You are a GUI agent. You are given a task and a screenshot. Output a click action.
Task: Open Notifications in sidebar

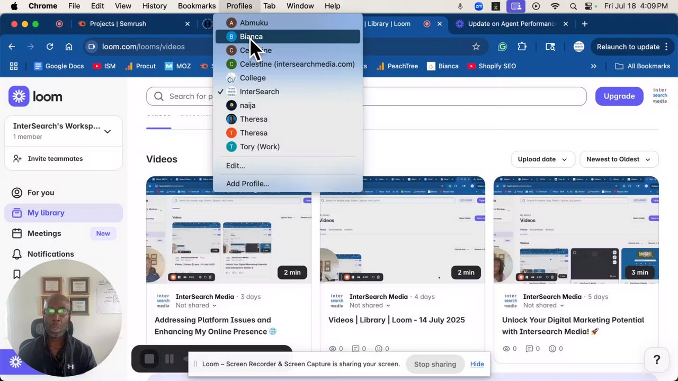64,254
